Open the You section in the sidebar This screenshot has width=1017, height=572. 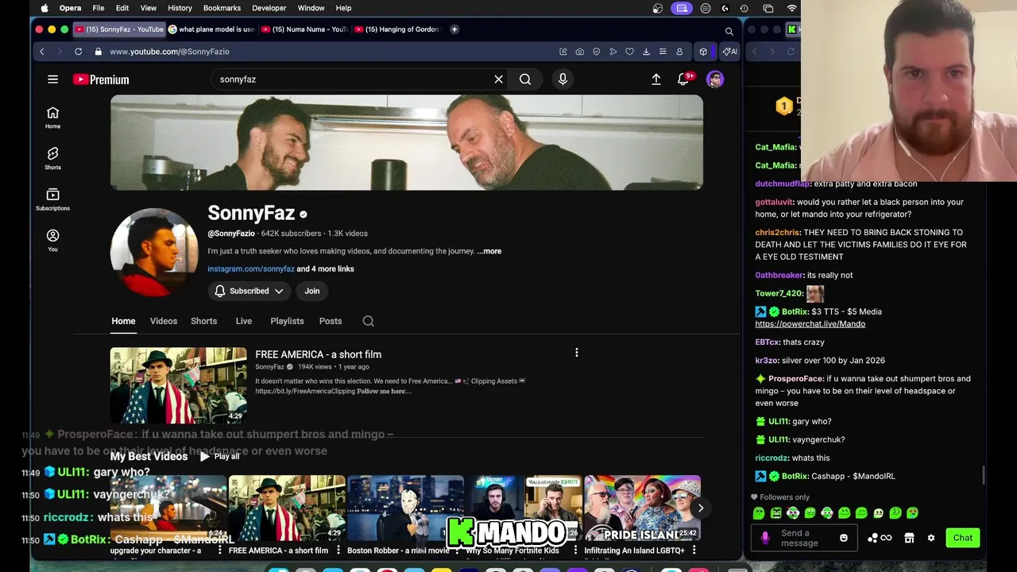[52, 240]
